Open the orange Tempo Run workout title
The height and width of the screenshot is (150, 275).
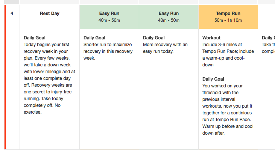[x=228, y=13]
